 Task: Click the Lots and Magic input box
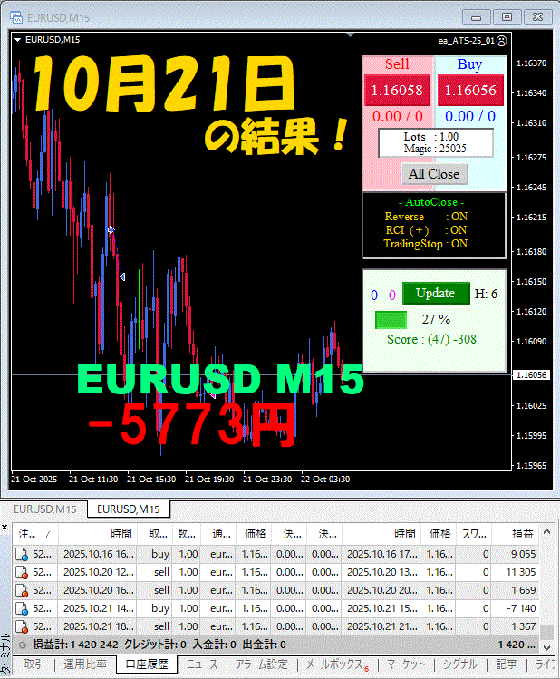(x=435, y=143)
